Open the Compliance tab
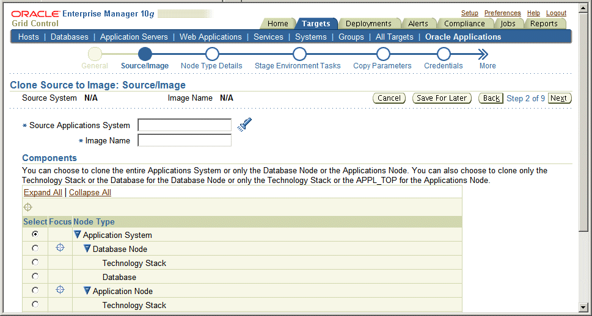 (x=464, y=23)
